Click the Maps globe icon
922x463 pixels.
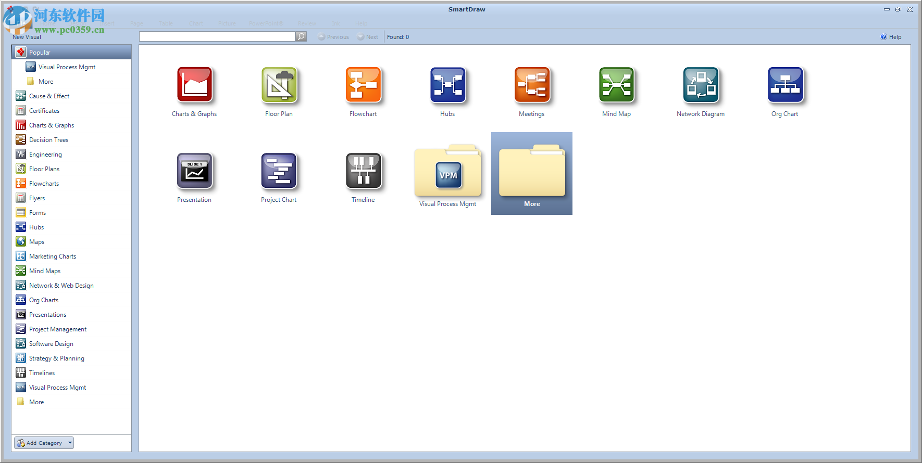(21, 241)
